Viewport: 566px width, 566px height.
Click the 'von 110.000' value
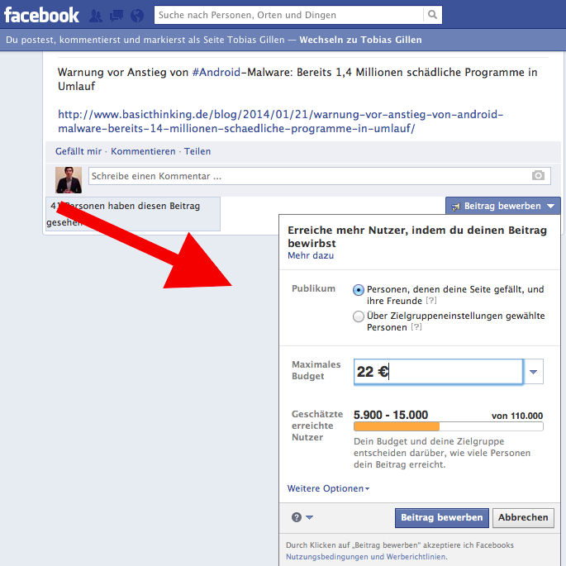(517, 416)
